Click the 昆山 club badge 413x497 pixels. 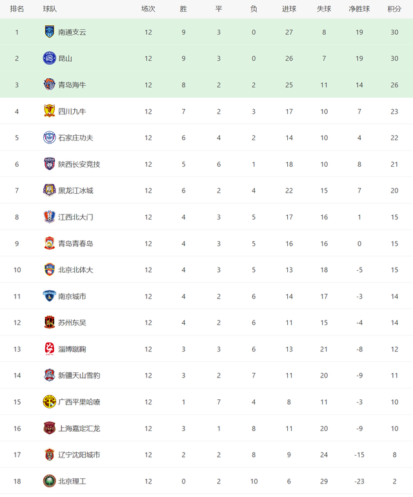click(x=50, y=58)
